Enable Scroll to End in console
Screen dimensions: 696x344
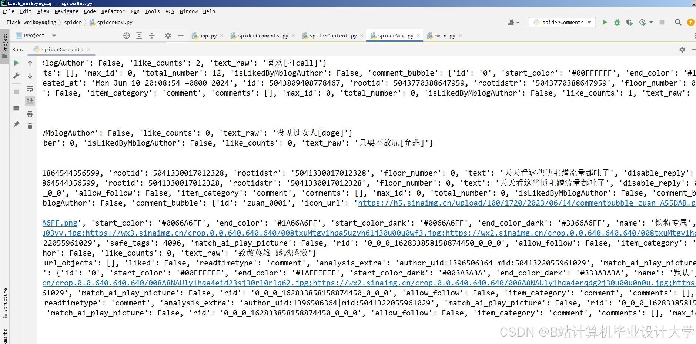click(x=30, y=101)
